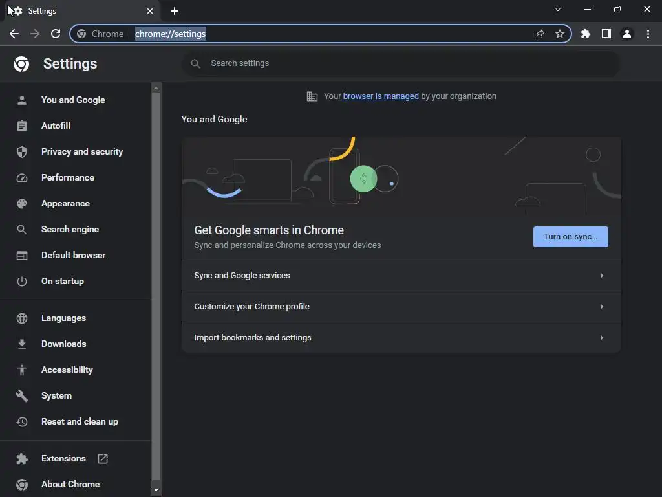The height and width of the screenshot is (497, 662).
Task: Click the accessibility figure icon
Action: point(22,370)
